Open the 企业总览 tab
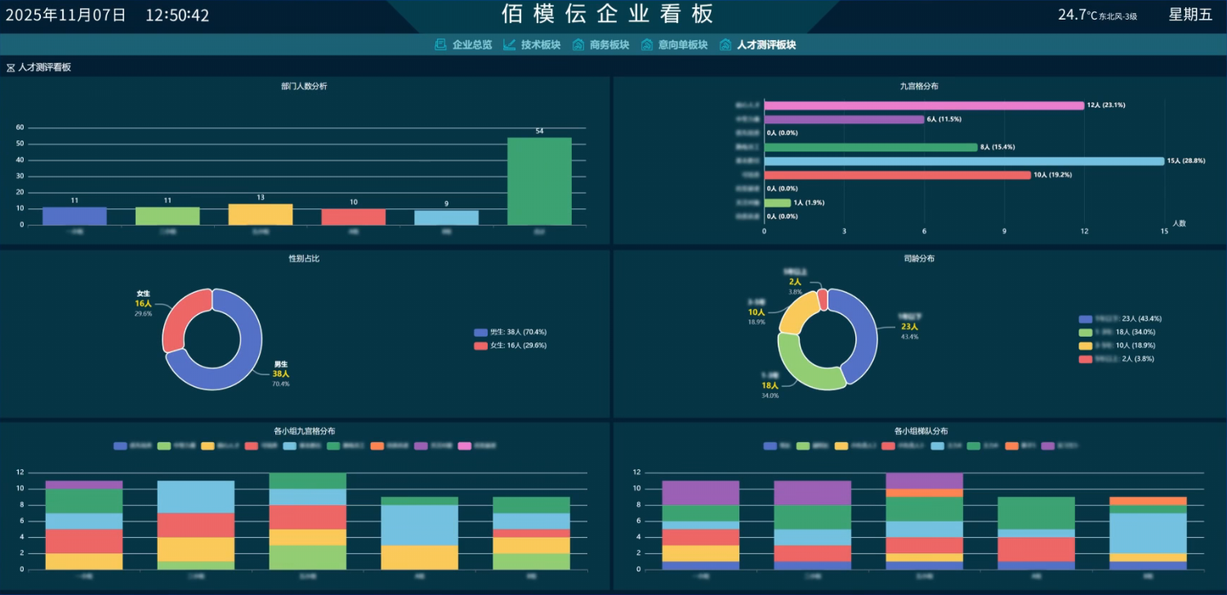 [472, 45]
